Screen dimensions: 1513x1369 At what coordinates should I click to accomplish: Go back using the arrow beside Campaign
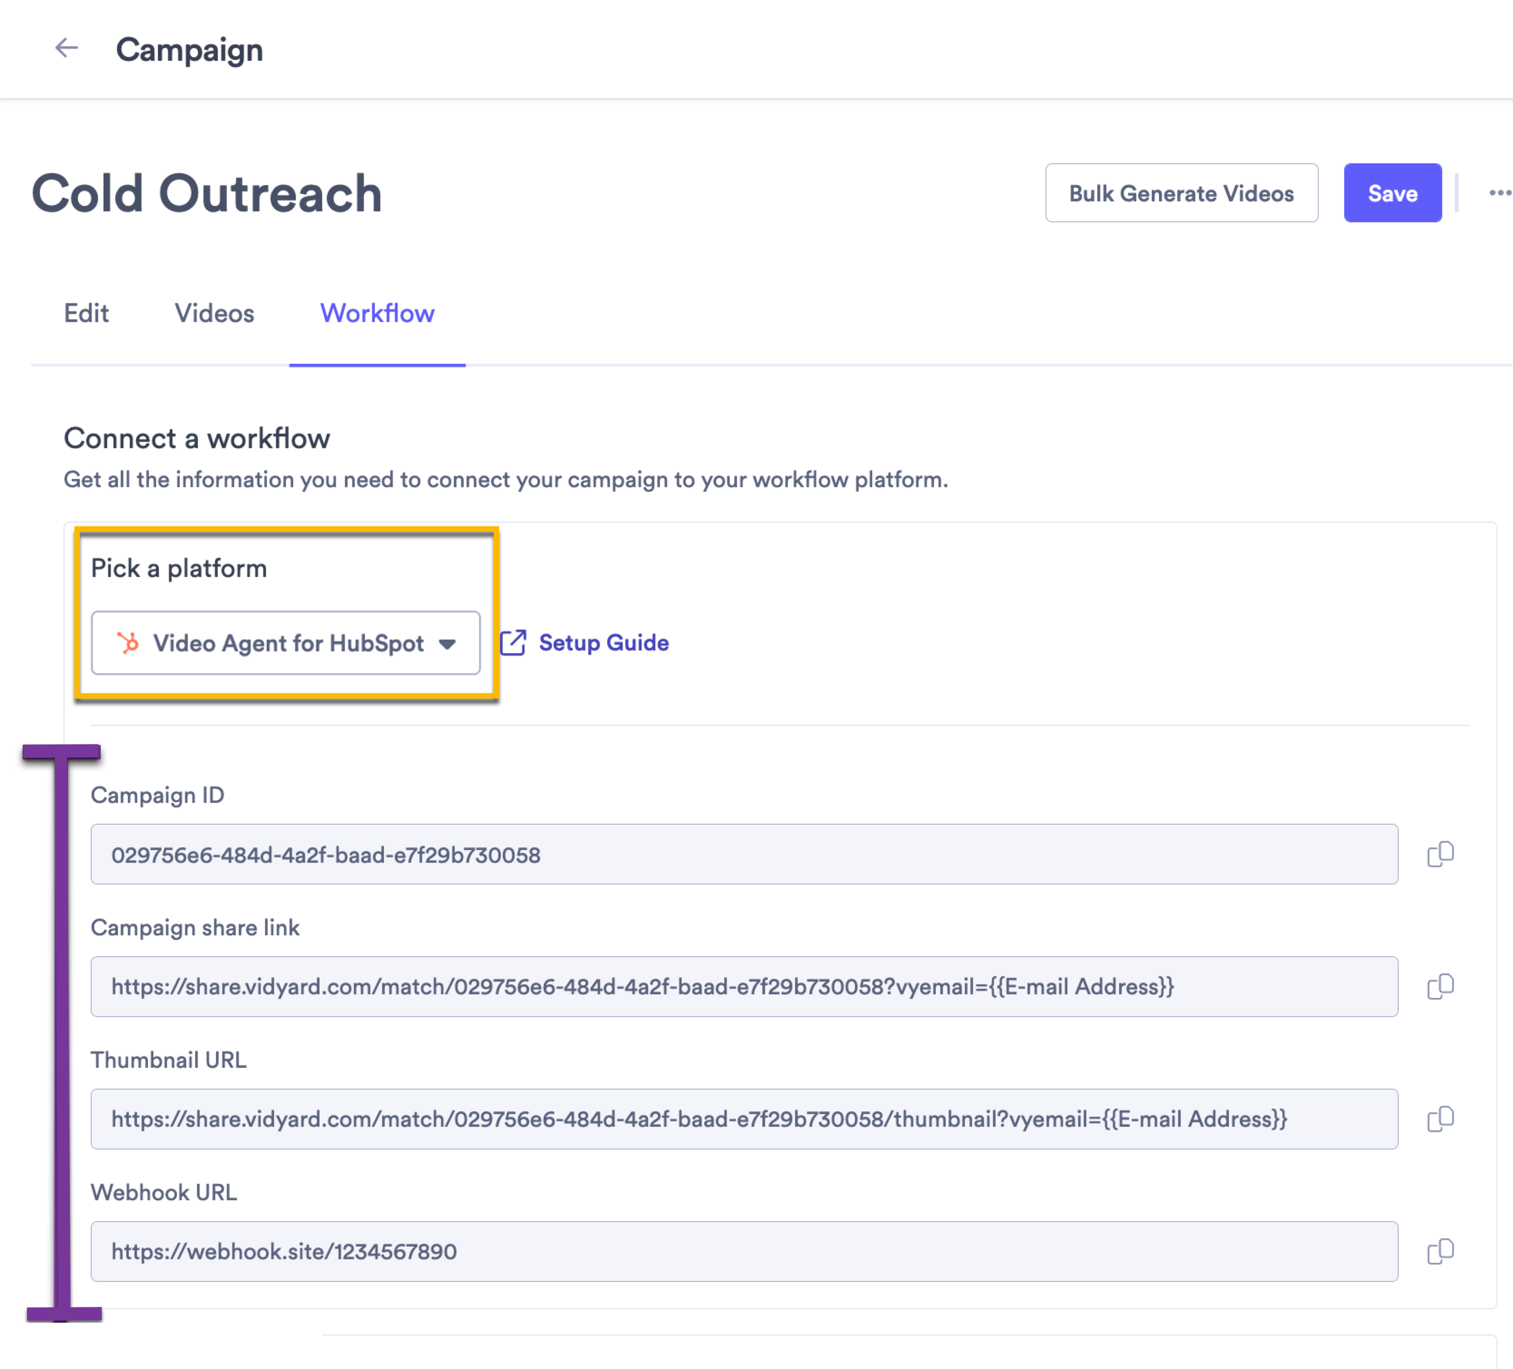[67, 49]
